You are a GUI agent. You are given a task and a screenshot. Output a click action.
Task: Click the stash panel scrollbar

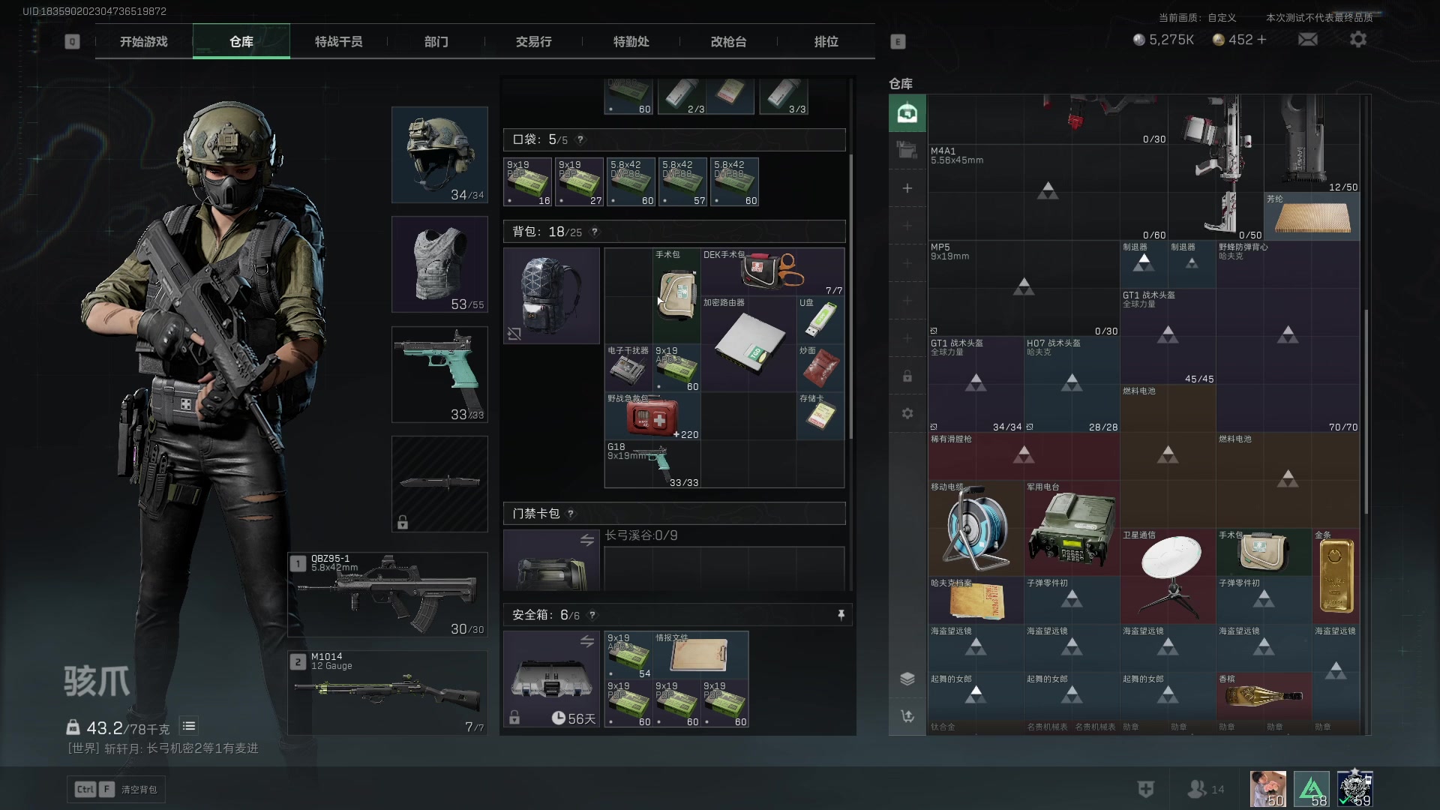pos(1366,411)
